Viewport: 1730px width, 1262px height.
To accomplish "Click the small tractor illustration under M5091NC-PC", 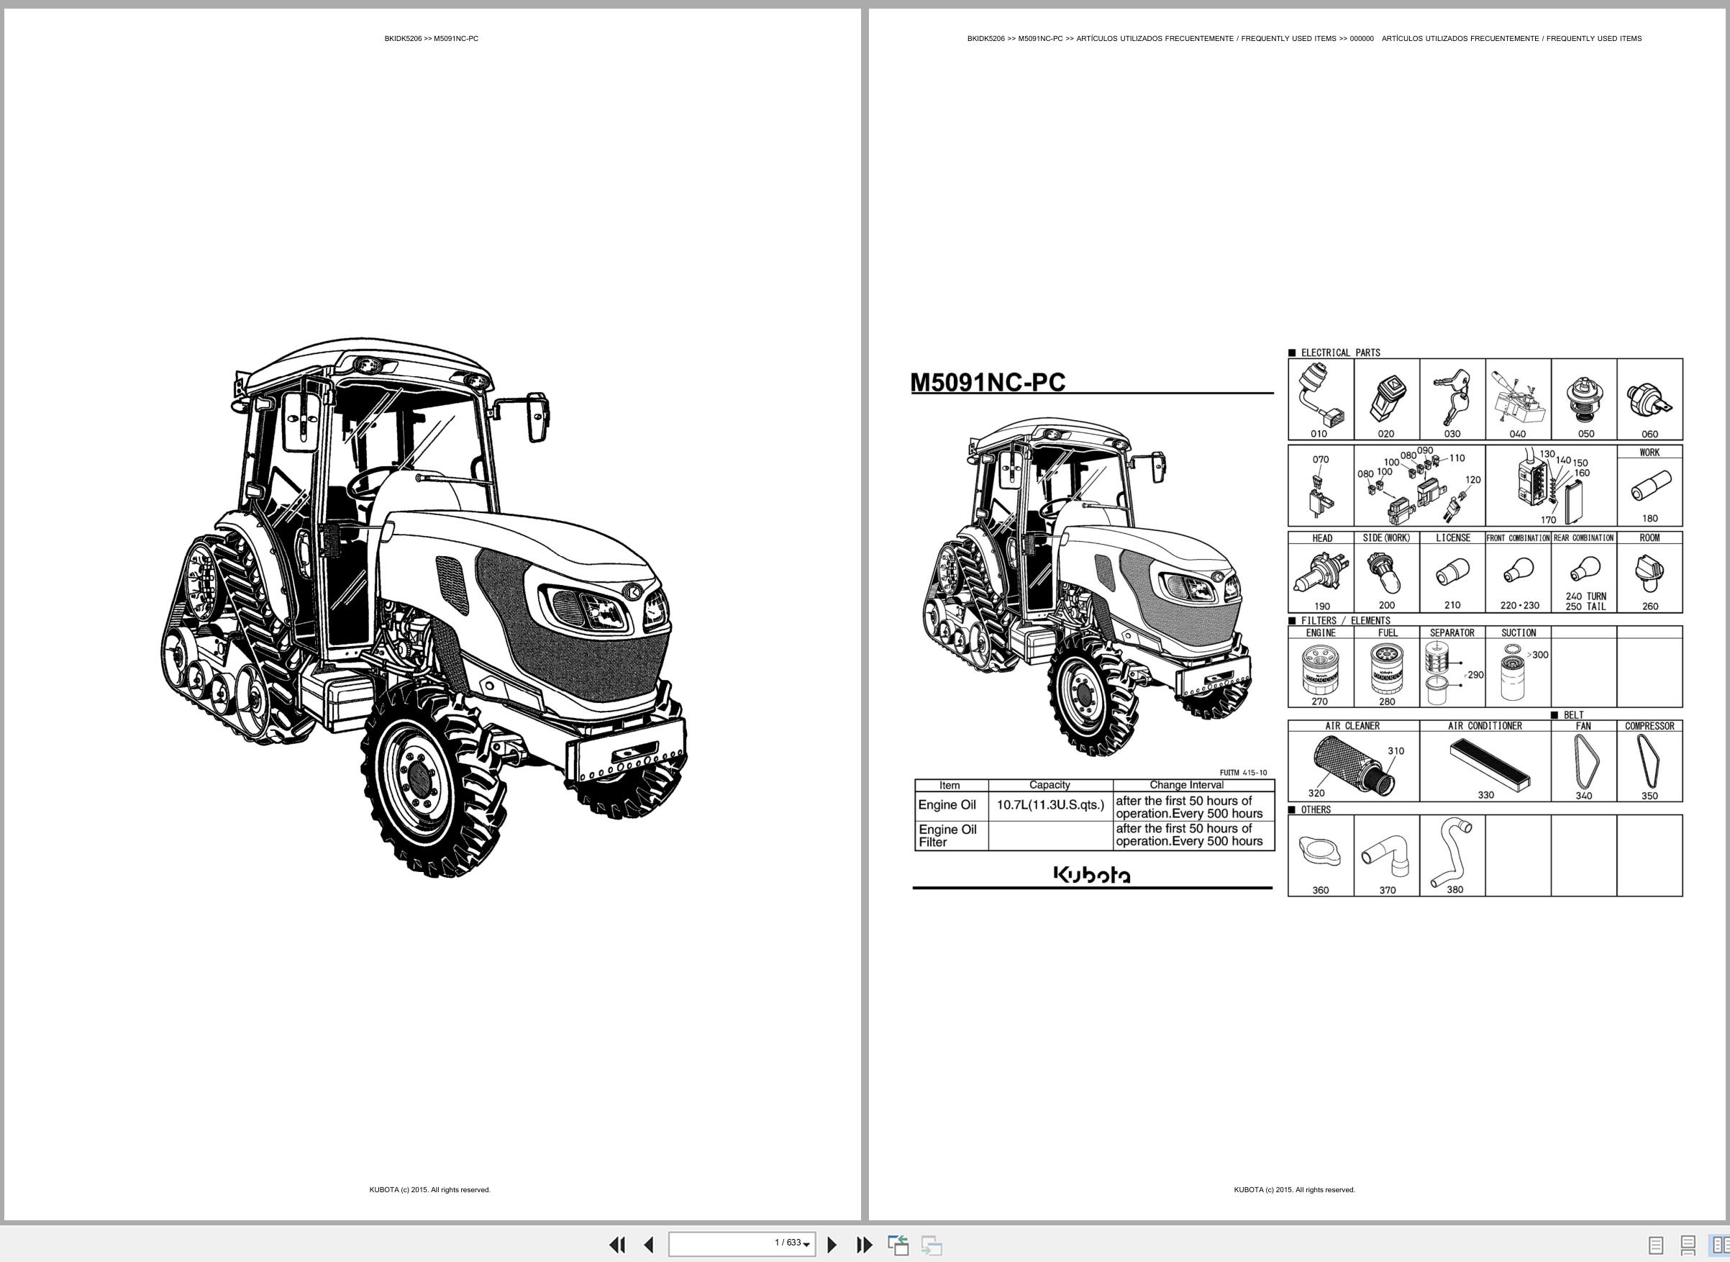I will pyautogui.click(x=1087, y=586).
